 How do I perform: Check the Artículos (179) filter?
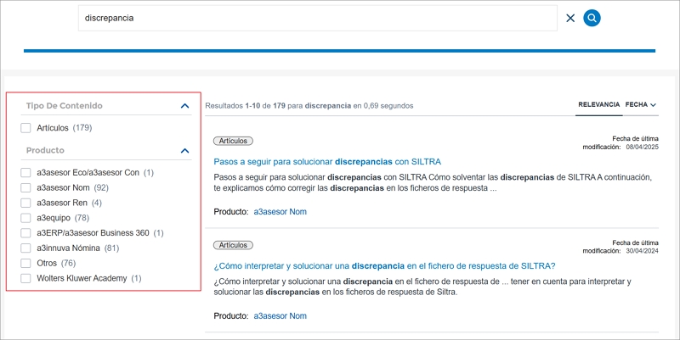click(x=25, y=128)
